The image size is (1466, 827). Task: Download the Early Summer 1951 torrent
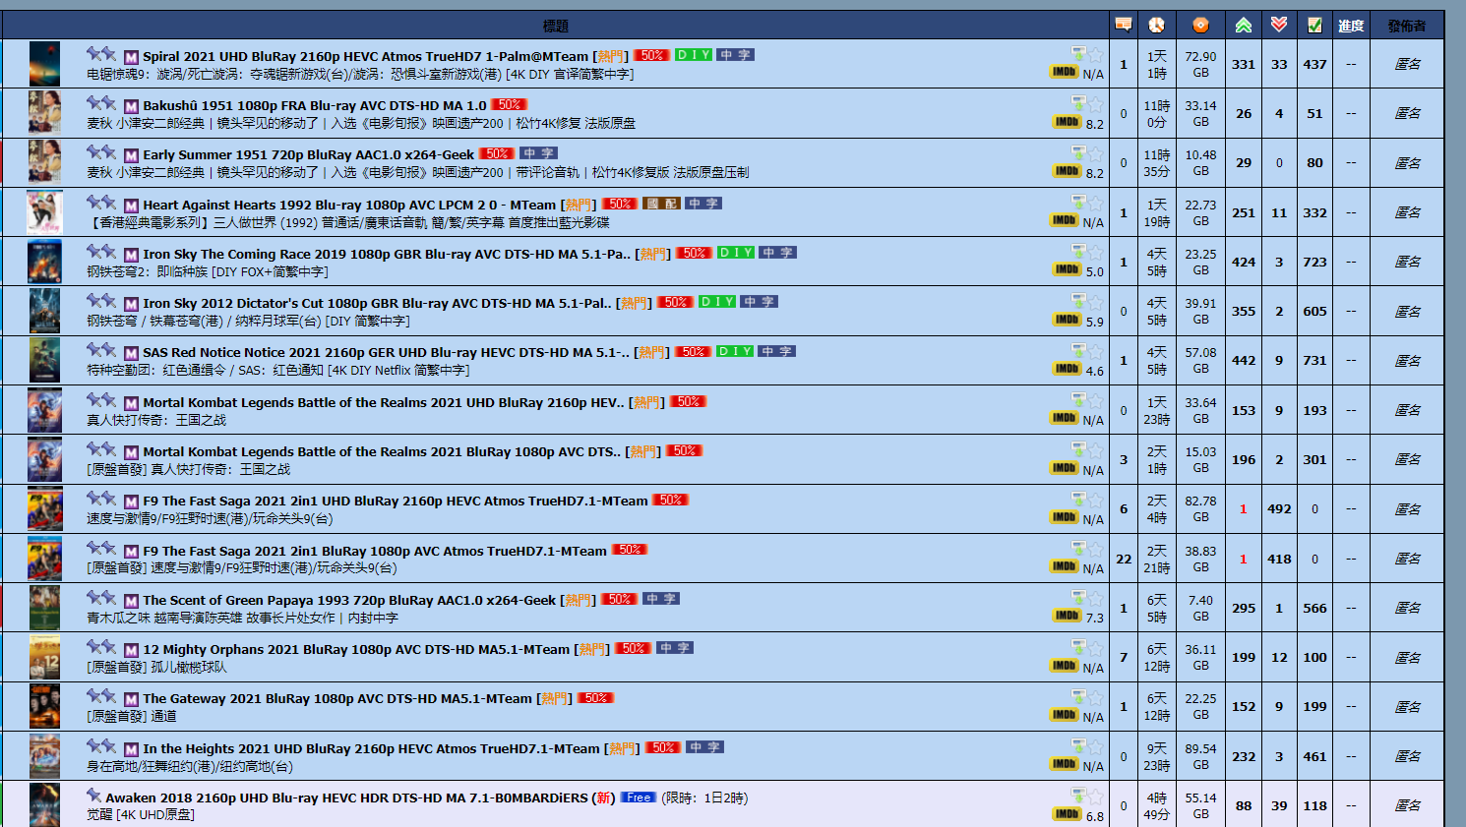point(1078,152)
